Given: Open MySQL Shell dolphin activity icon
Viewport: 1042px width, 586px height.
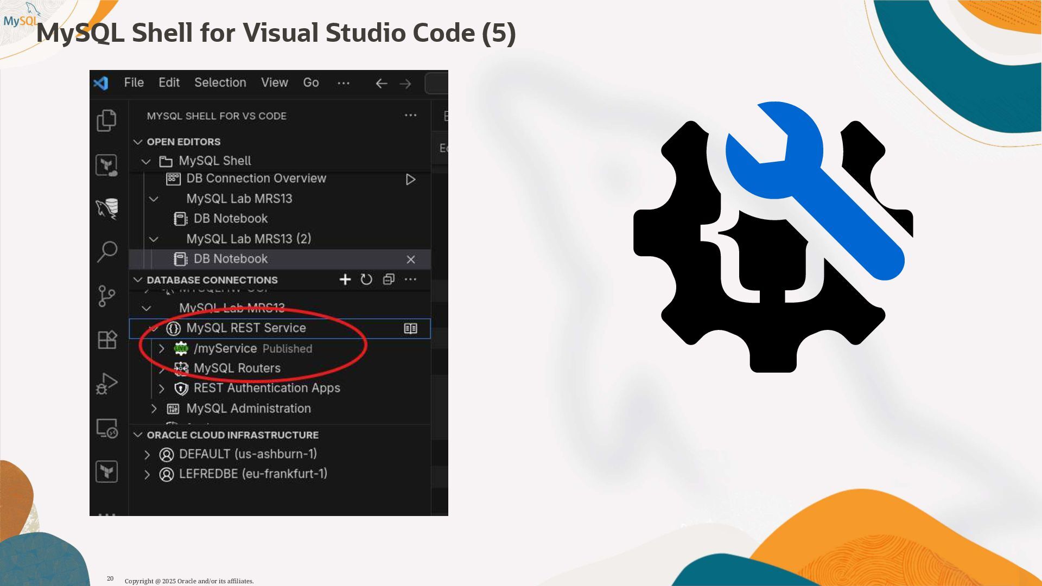Looking at the screenshot, I should (107, 208).
